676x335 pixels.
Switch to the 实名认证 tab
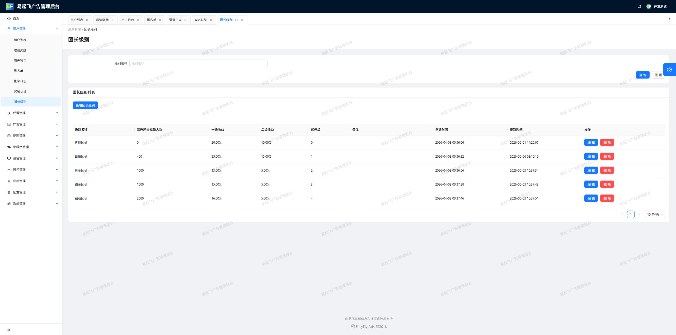[x=201, y=20]
